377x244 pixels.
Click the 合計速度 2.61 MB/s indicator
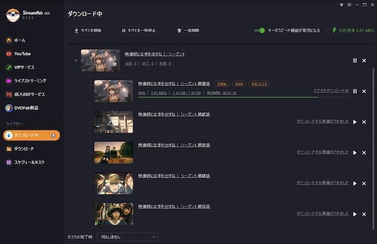[x=353, y=30]
